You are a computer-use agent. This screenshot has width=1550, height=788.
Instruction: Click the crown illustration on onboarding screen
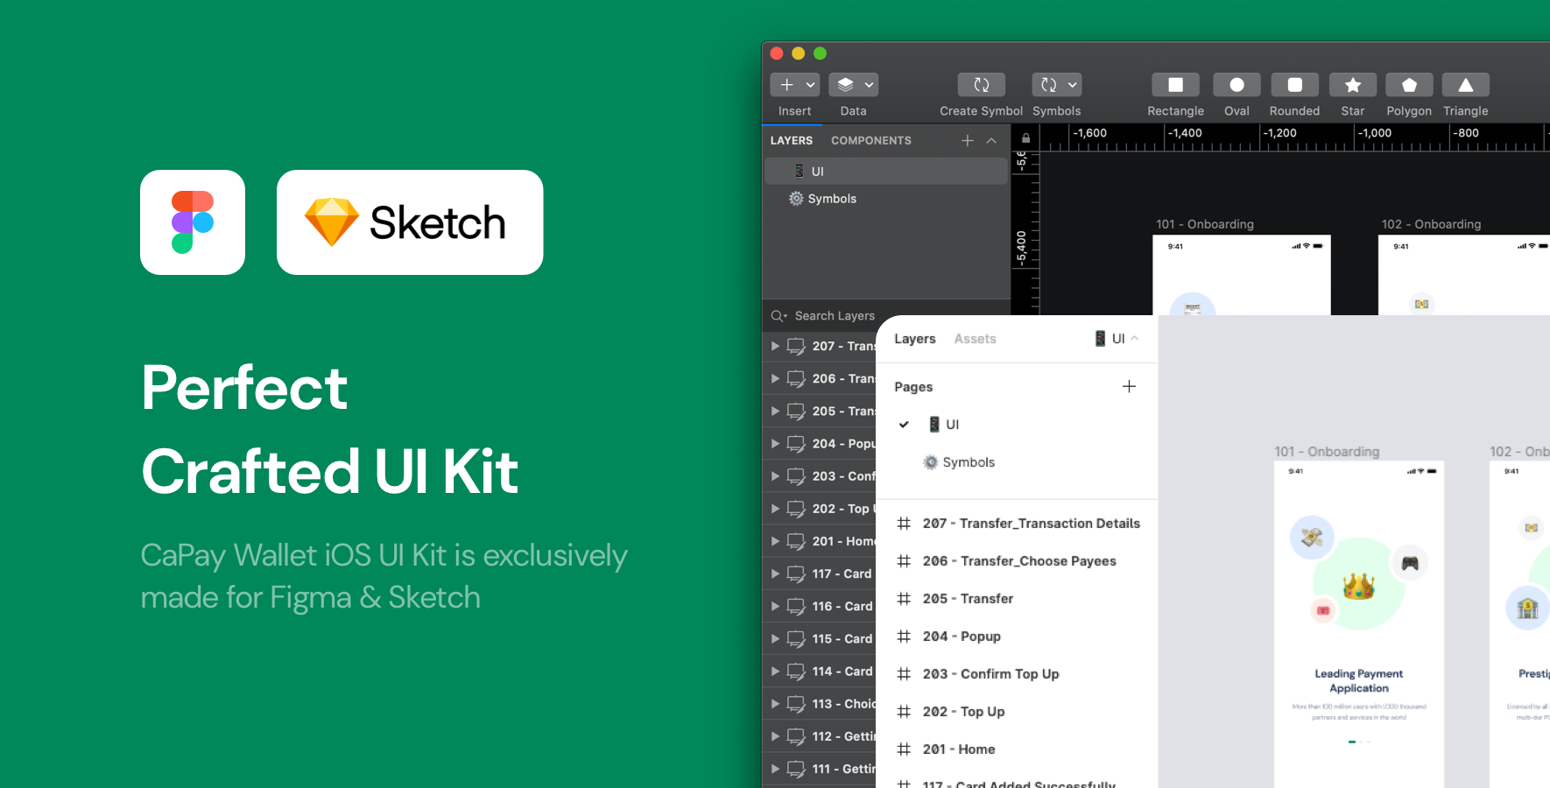1358,586
